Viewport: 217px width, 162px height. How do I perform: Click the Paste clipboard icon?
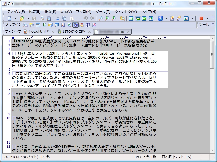72,18
